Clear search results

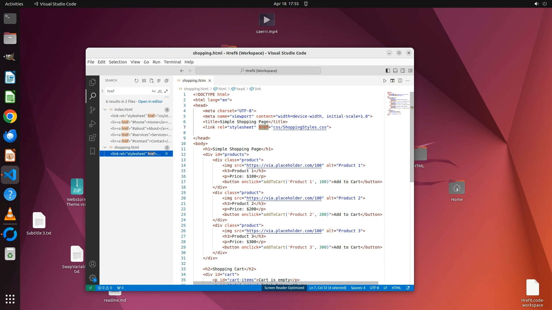144,81
